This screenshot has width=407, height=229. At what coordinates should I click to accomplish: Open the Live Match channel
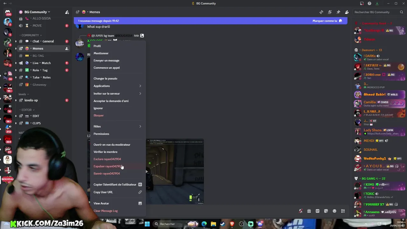(x=44, y=63)
